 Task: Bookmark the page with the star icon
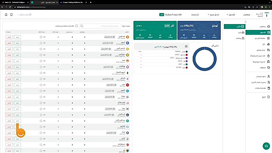pyautogui.click(x=257, y=7)
